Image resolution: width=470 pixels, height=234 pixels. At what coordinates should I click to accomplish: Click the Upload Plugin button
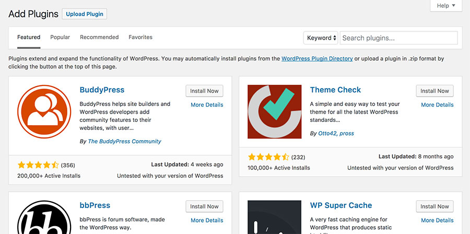(x=85, y=14)
